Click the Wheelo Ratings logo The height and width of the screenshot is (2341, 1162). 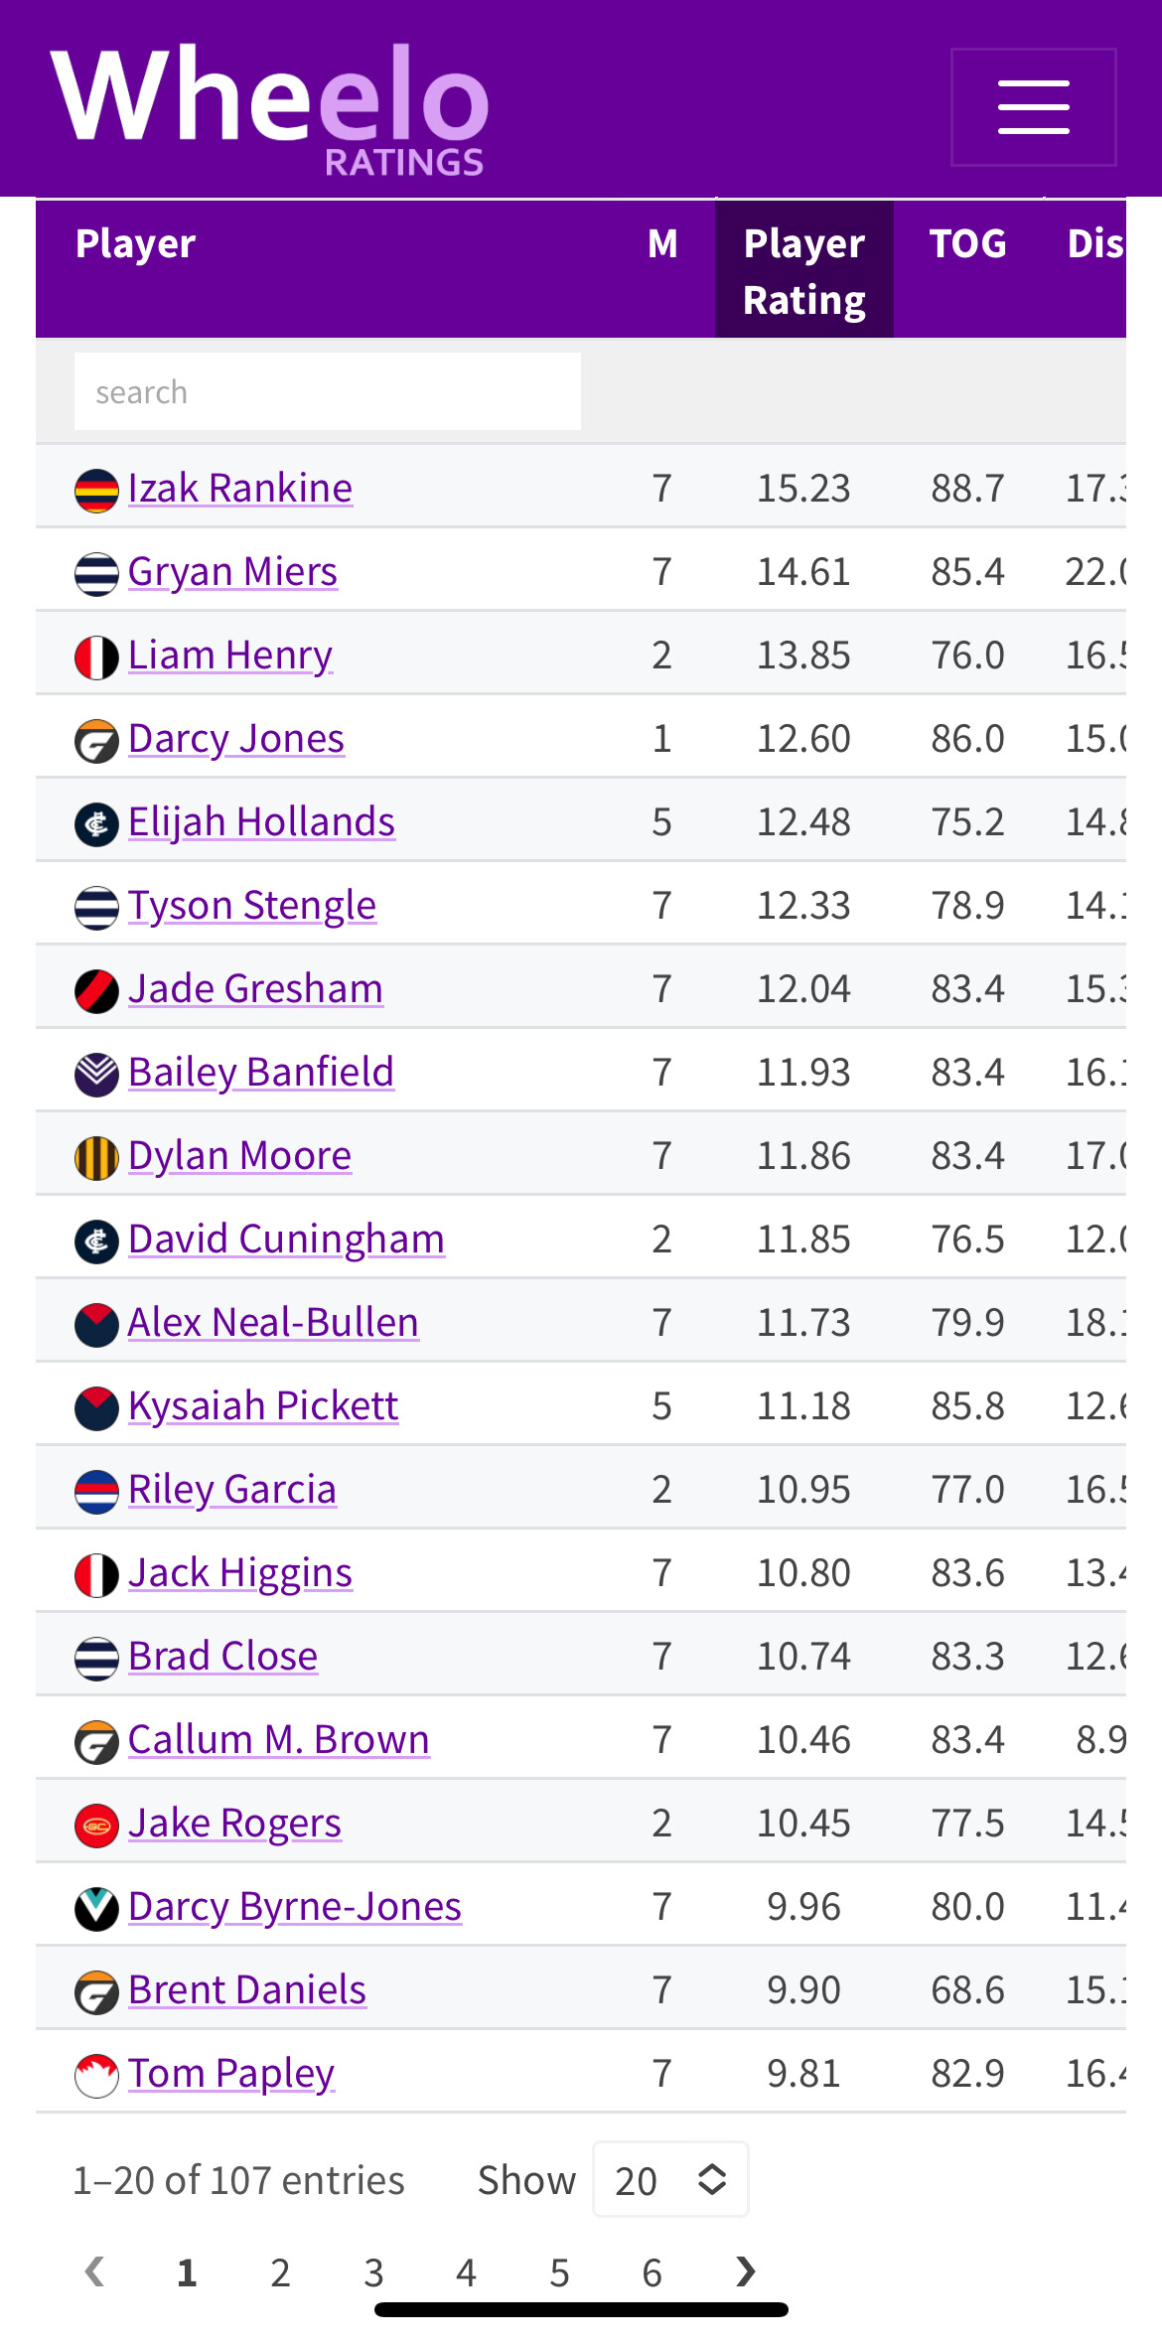(x=269, y=107)
